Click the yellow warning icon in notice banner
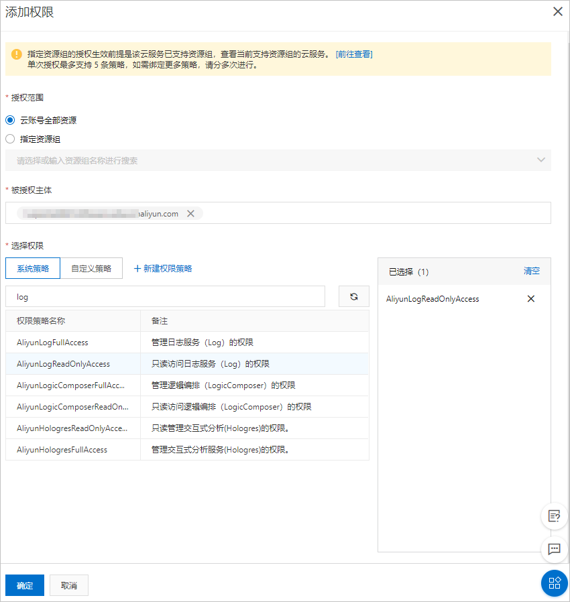 [17, 54]
